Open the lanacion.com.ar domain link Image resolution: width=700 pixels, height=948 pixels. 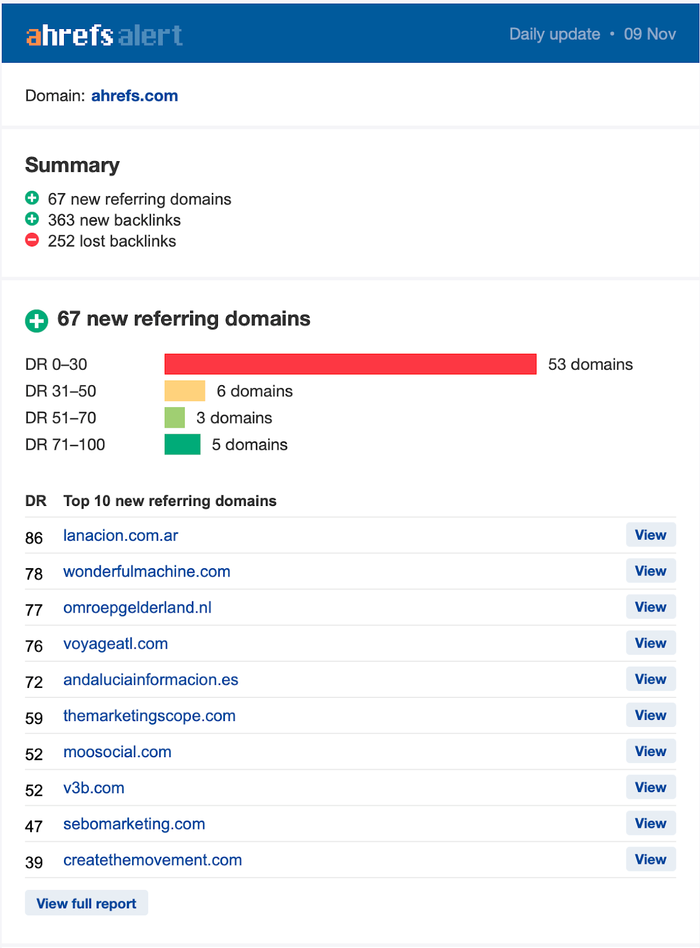point(121,536)
